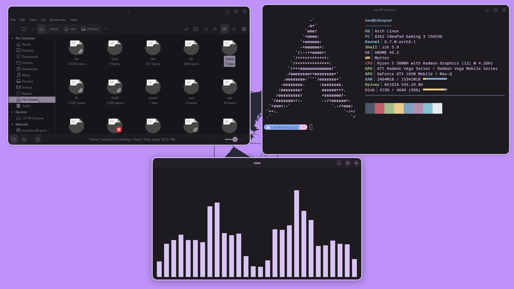Screen dimensions: 514x289
Task: Open the View menu
Action: click(x=33, y=20)
